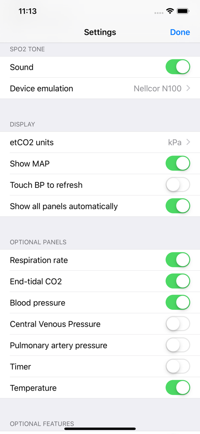Switch off End-tidal CO2 panel
Viewport: 200px width, 434px height.
(x=178, y=282)
